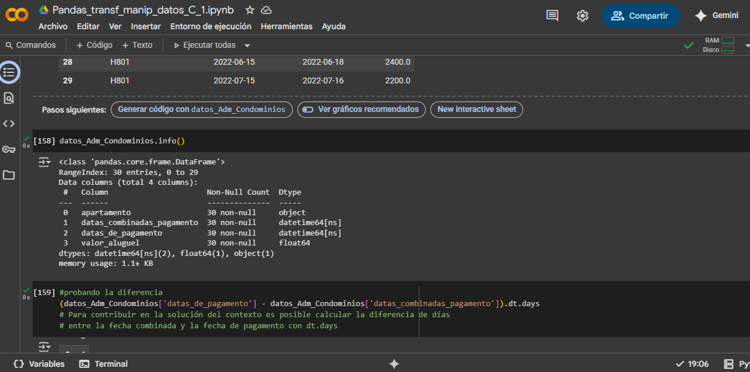Screen dimensions: 750x372
Task: Click the cloud saved-status icon
Action: pos(266,10)
